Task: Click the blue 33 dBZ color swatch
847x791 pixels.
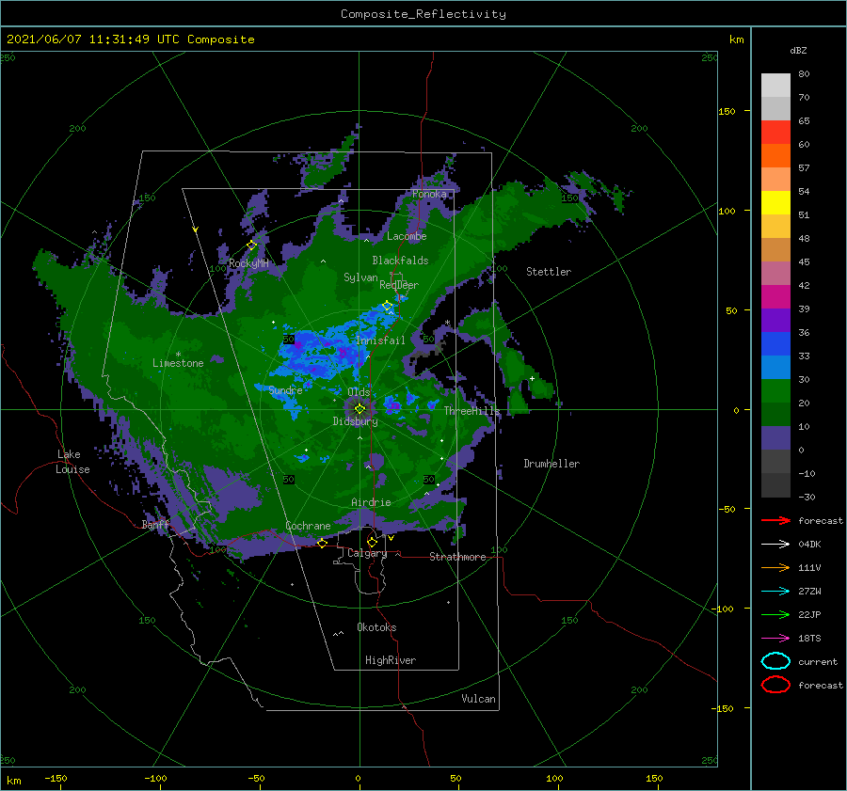Action: click(x=775, y=344)
